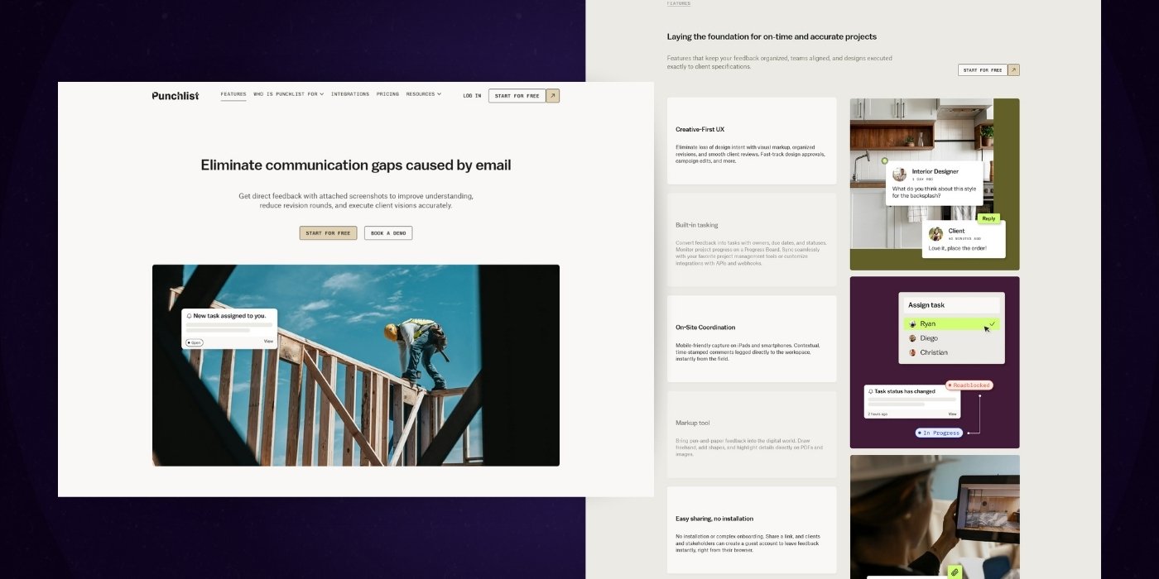
Task: Open the Resources dropdown menu
Action: (x=423, y=94)
